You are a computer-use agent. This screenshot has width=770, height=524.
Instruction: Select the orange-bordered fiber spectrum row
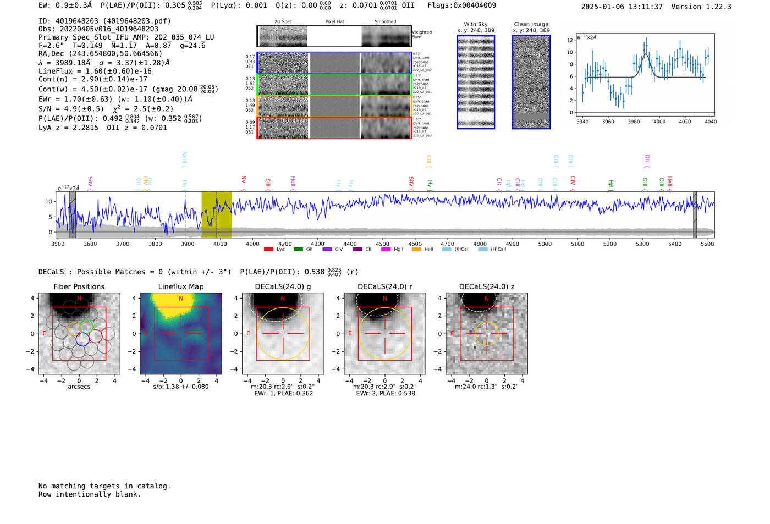pyautogui.click(x=334, y=106)
